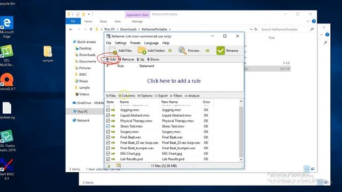This screenshot has width=342, height=192.
Task: Open the Manage tab in Explorer
Action: pyautogui.click(x=137, y=21)
